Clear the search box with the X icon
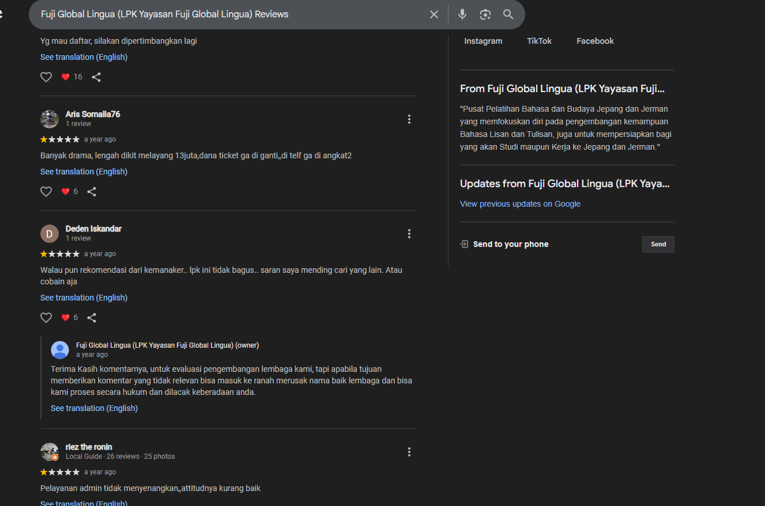Viewport: 765px width, 506px height. (x=434, y=14)
